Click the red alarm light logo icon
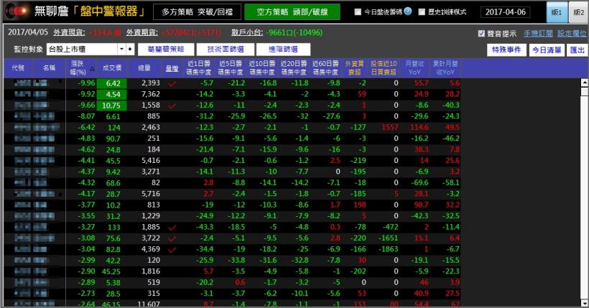This screenshot has height=308, width=589. [x=17, y=11]
